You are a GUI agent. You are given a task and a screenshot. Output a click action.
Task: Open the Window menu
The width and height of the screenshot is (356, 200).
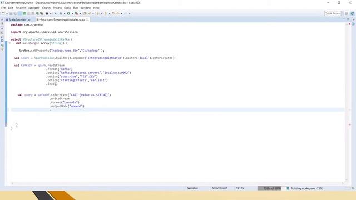tap(85, 8)
